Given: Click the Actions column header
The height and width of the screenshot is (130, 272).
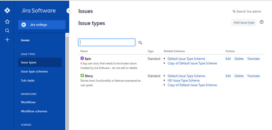Looking at the screenshot, I should 230,51.
